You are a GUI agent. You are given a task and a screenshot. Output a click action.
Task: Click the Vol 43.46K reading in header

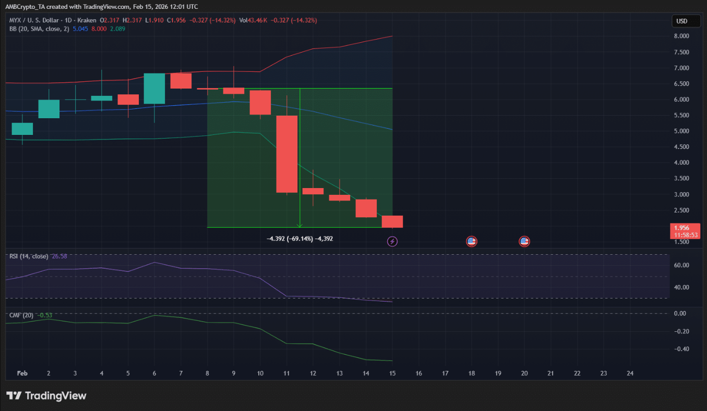tap(253, 20)
